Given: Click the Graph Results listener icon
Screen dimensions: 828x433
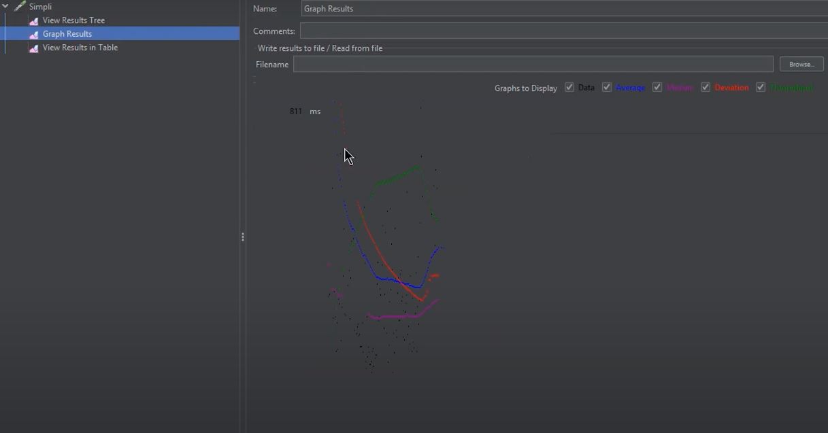Looking at the screenshot, I should tap(33, 35).
